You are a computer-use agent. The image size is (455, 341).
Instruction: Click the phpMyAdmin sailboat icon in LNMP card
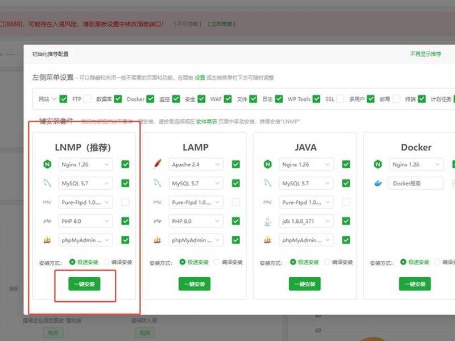[x=47, y=240]
